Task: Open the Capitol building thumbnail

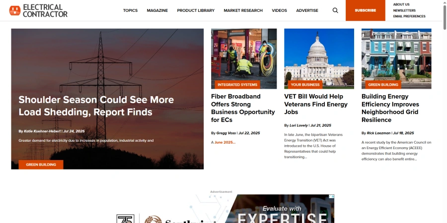Action: pos(319,58)
